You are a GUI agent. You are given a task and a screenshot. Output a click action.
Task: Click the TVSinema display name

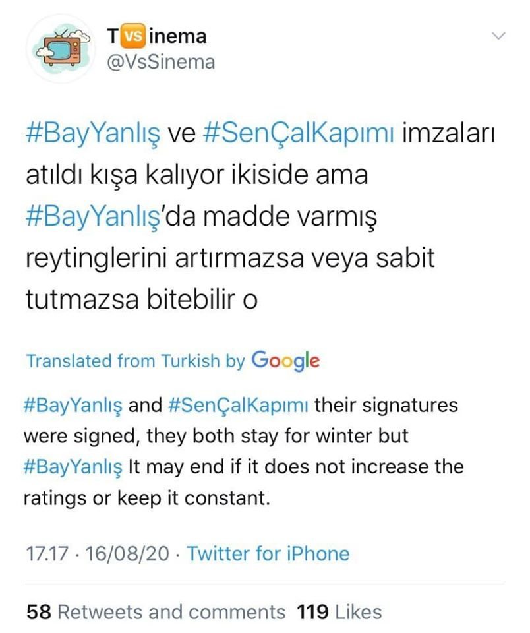click(x=157, y=36)
